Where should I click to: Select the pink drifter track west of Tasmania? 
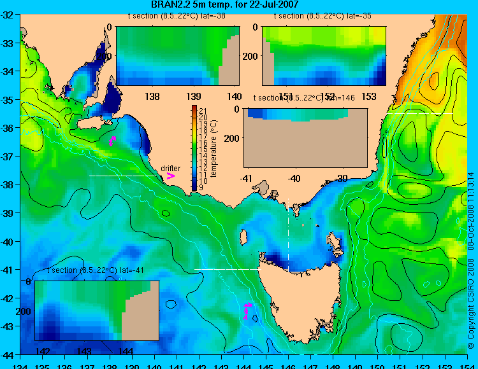tap(247, 311)
